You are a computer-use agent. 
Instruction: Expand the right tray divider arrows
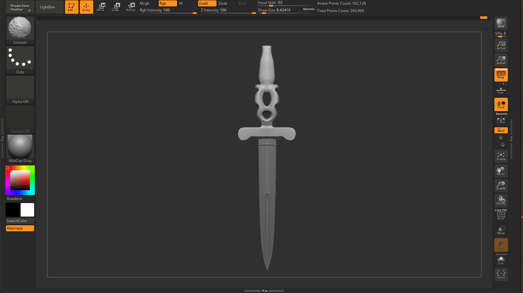pos(511,139)
